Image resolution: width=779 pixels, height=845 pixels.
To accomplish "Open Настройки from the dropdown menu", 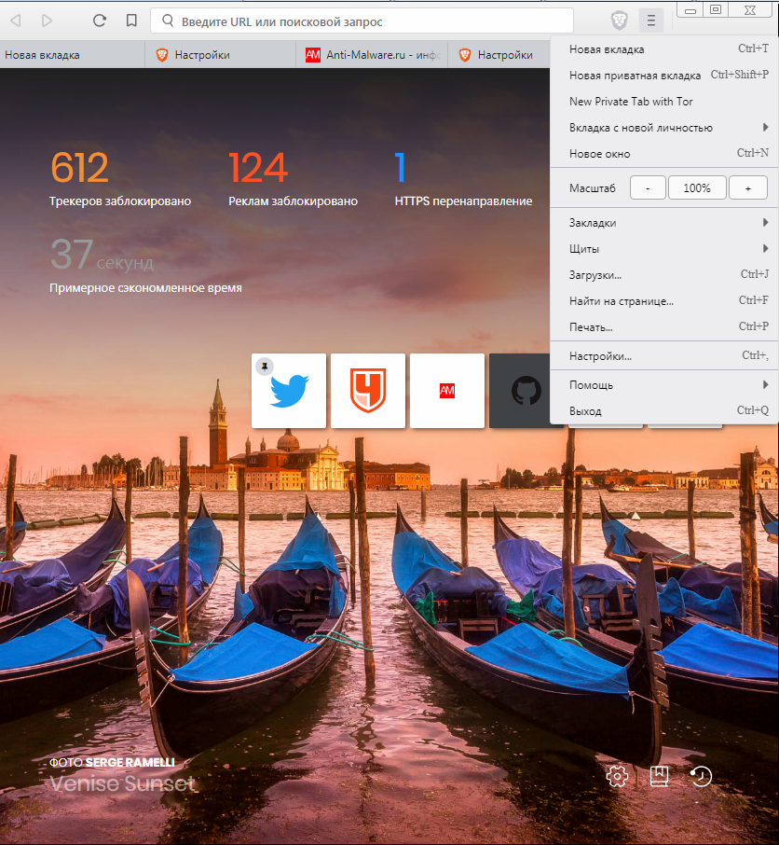I will pyautogui.click(x=665, y=356).
